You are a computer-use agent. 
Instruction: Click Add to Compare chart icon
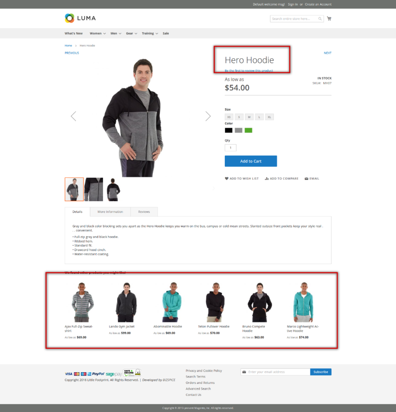click(x=267, y=178)
